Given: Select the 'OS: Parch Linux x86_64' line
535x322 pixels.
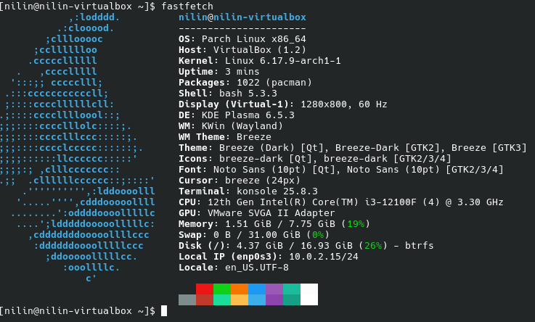Looking at the screenshot, I should tap(242, 39).
